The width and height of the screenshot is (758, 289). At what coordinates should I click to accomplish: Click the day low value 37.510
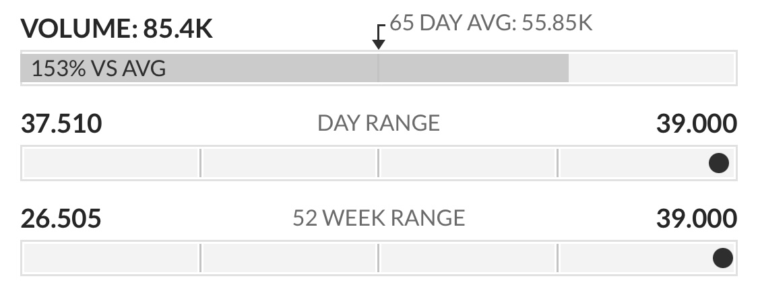pos(61,123)
